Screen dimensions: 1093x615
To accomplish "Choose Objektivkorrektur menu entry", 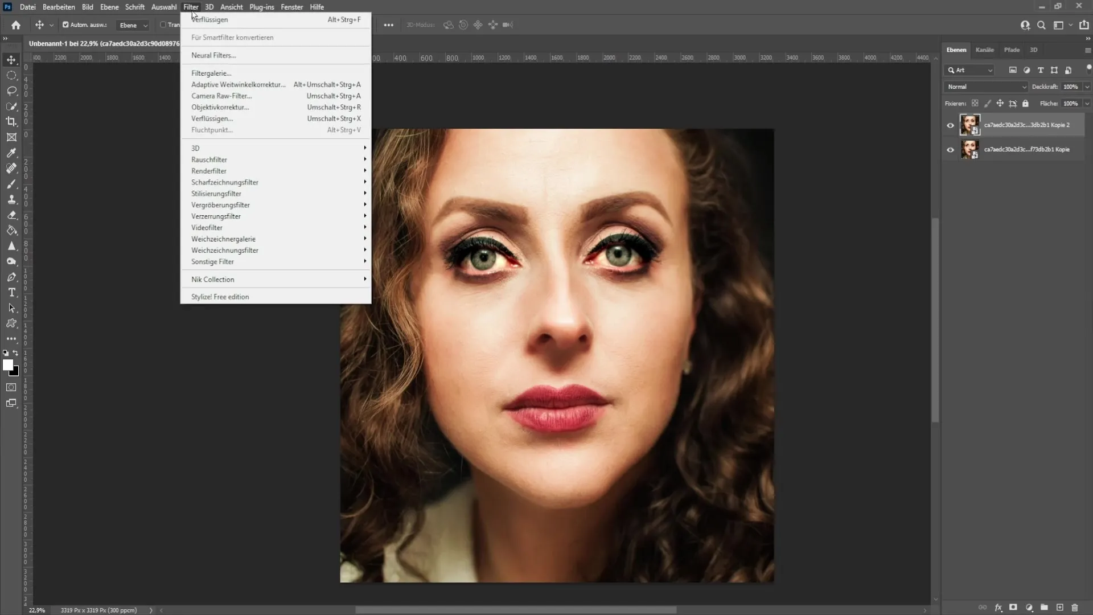I will tap(276, 107).
